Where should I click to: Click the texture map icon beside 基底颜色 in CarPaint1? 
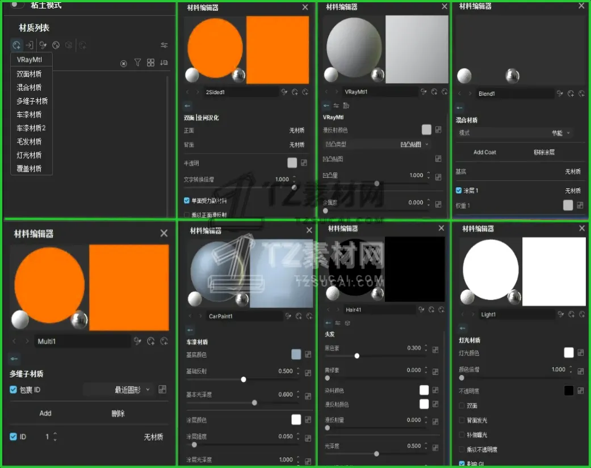(x=308, y=355)
